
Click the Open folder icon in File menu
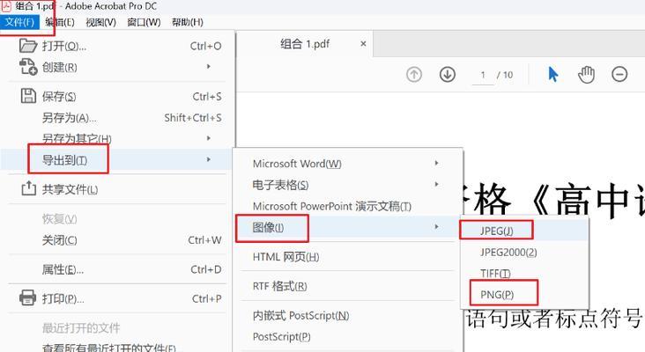click(28, 46)
